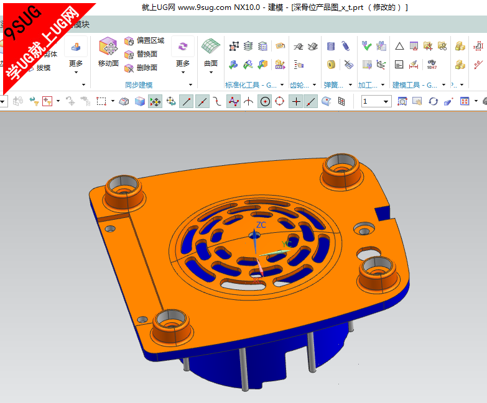Toggle Point on Face snapping
The image size is (487, 403).
[326, 101]
